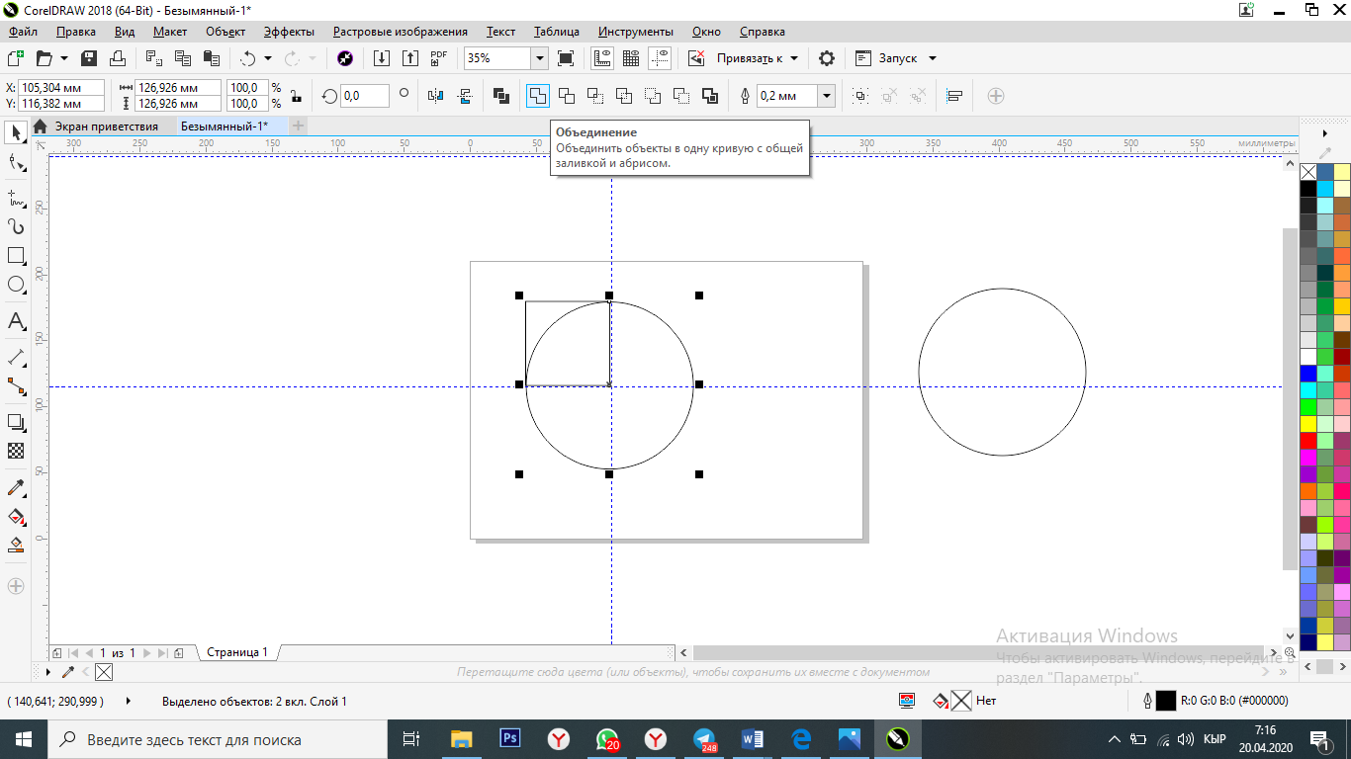Pick the Eyedropper tool
The image size is (1351, 759).
16,487
